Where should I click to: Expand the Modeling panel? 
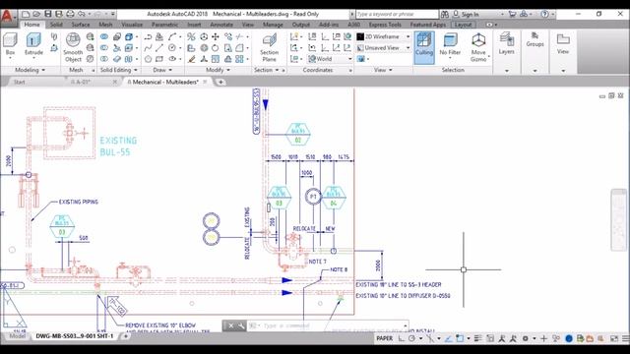click(30, 70)
